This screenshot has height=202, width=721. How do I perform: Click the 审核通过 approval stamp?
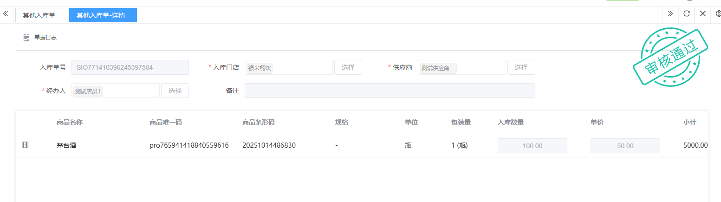click(669, 58)
